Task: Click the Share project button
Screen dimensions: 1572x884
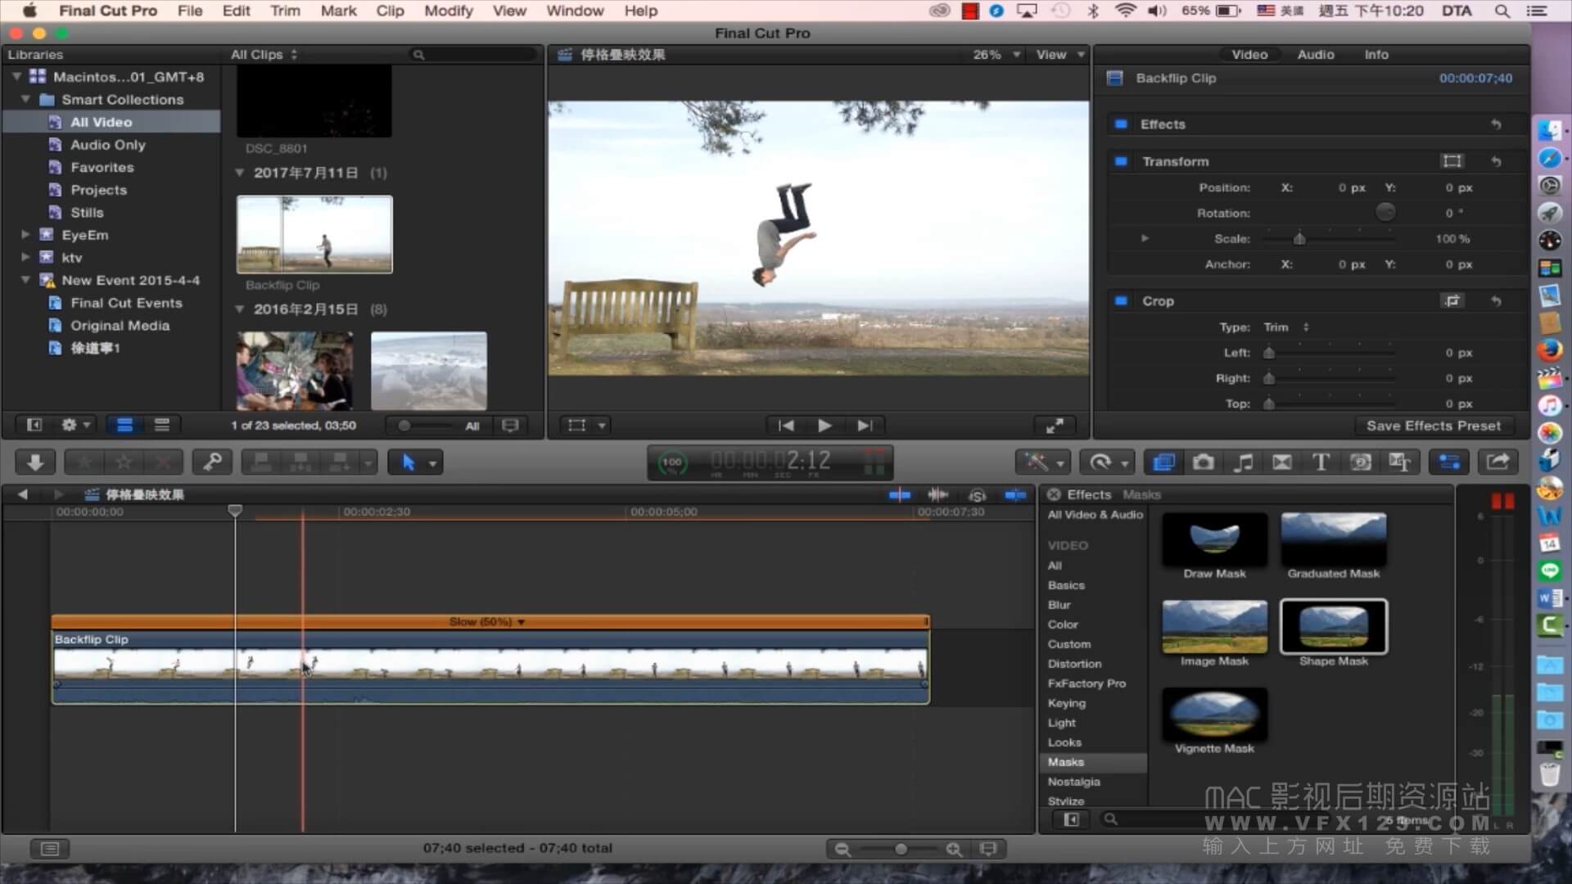Action: click(x=1498, y=462)
